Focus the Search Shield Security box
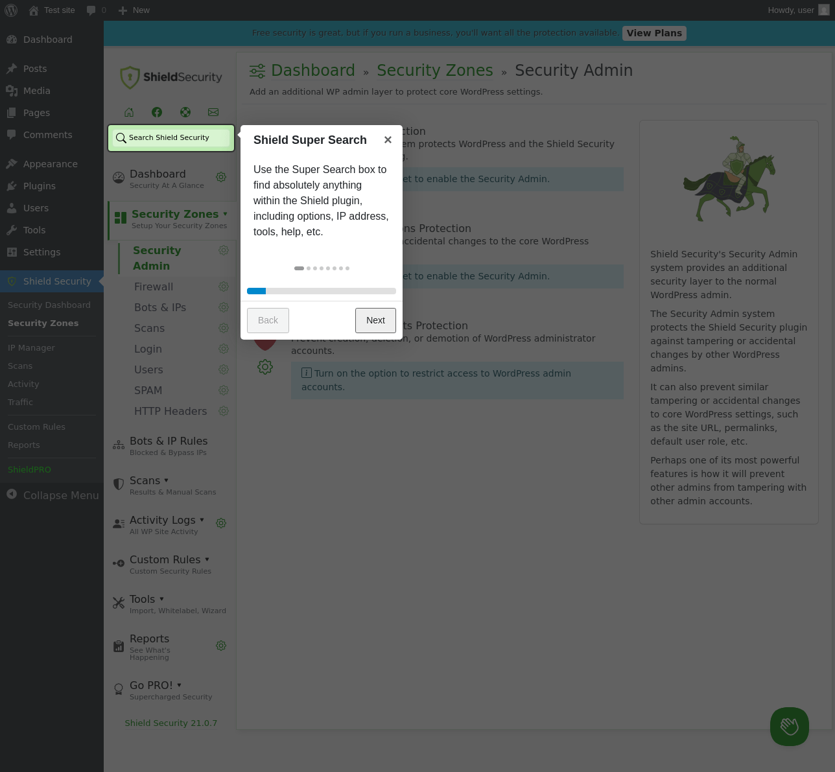835x772 pixels. pyautogui.click(x=171, y=138)
